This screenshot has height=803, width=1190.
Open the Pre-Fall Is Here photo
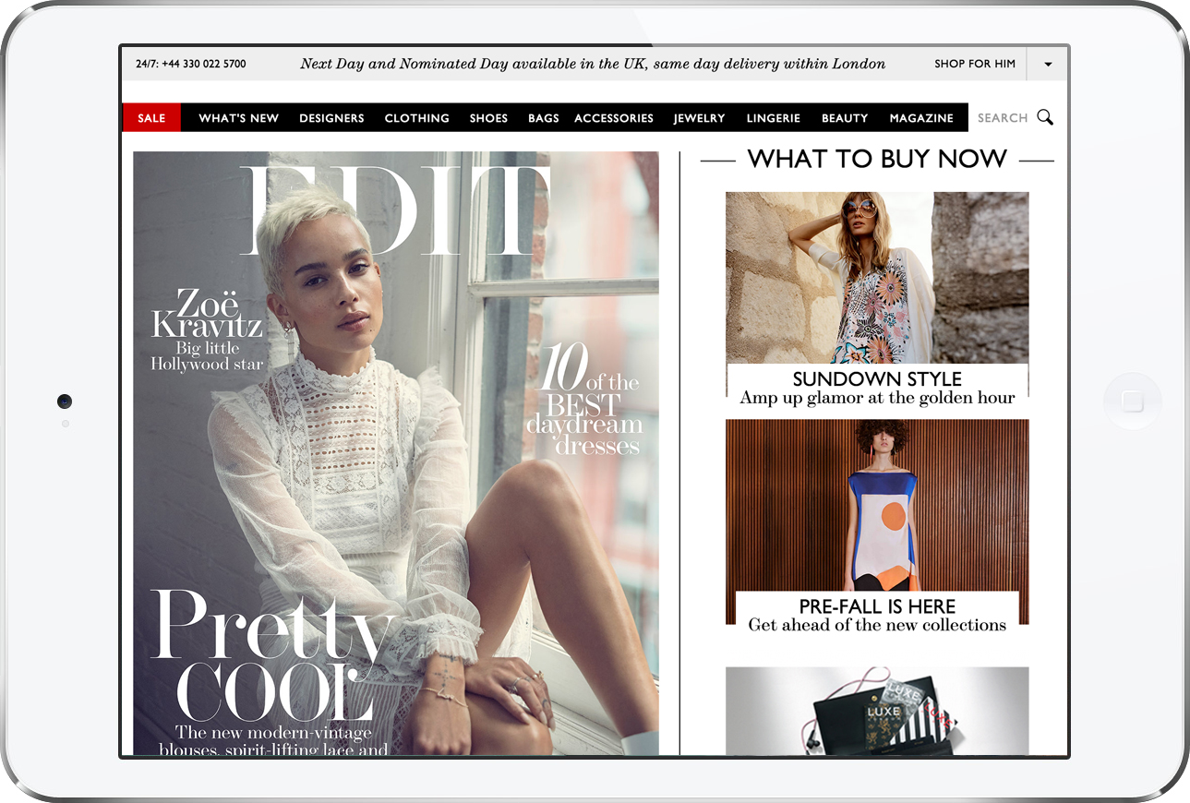coord(877,506)
